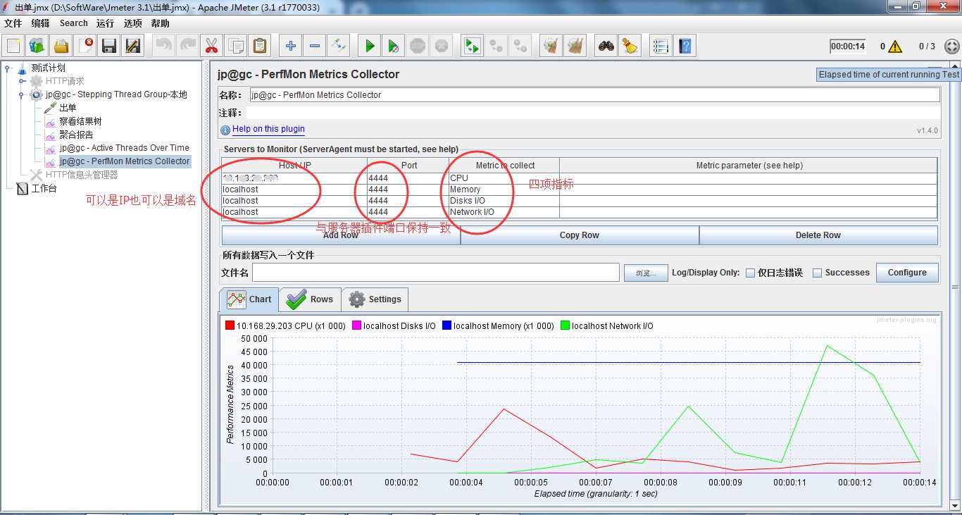Select the 工作台 workbench node
962x515 pixels.
44,188
